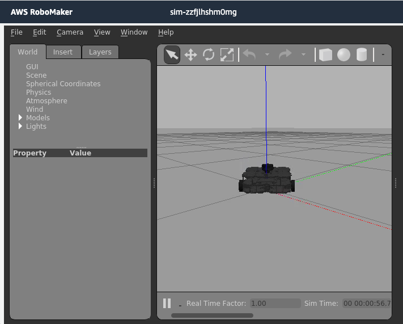Select GUI in the world tree
Screen dimensions: 403x324
coord(32,66)
